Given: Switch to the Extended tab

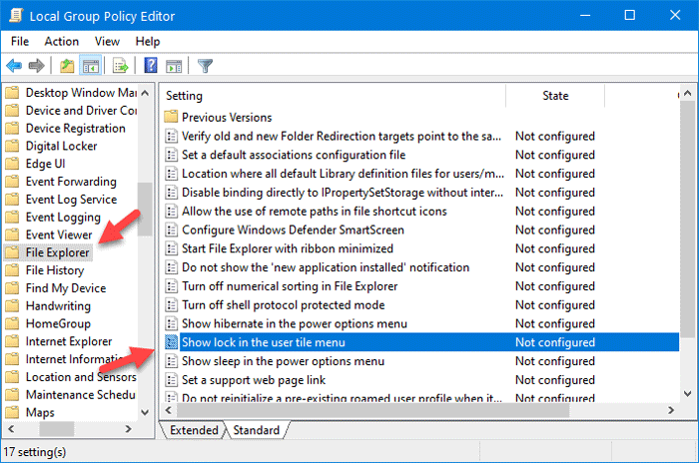Looking at the screenshot, I should [x=194, y=430].
